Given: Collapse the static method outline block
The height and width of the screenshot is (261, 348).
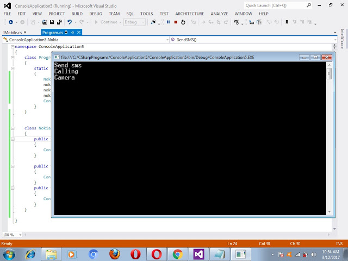Looking at the screenshot, I should point(13,69).
